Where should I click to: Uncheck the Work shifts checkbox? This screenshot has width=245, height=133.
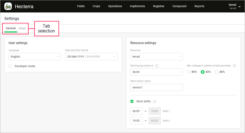pyautogui.click(x=132, y=101)
